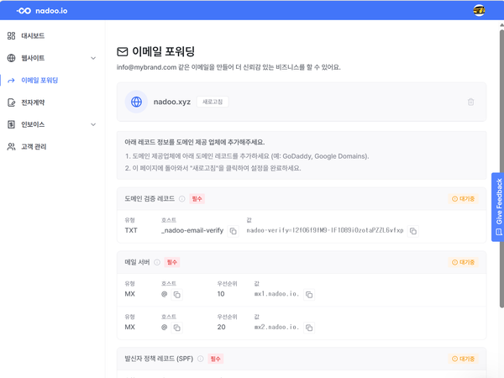Click the nadoo.xyz domain globe icon
The image size is (504, 378).
click(x=136, y=102)
